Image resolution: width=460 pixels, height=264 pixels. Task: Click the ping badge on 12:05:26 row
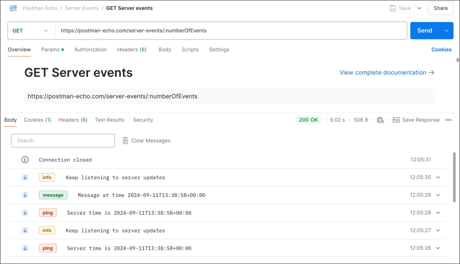48,248
